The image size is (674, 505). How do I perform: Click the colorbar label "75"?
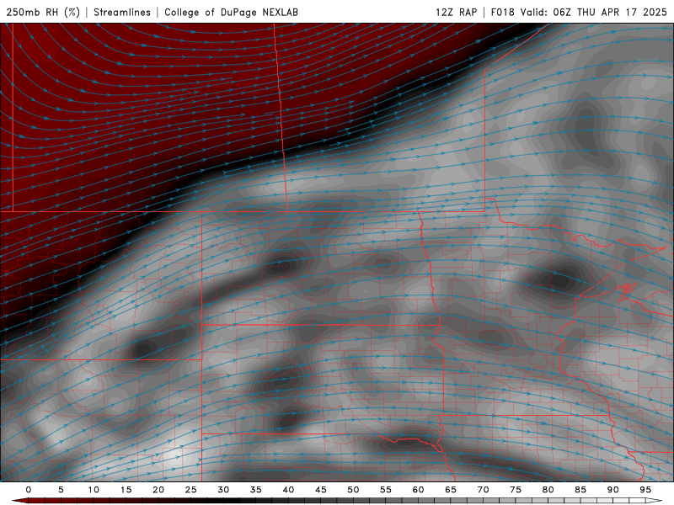point(516,490)
